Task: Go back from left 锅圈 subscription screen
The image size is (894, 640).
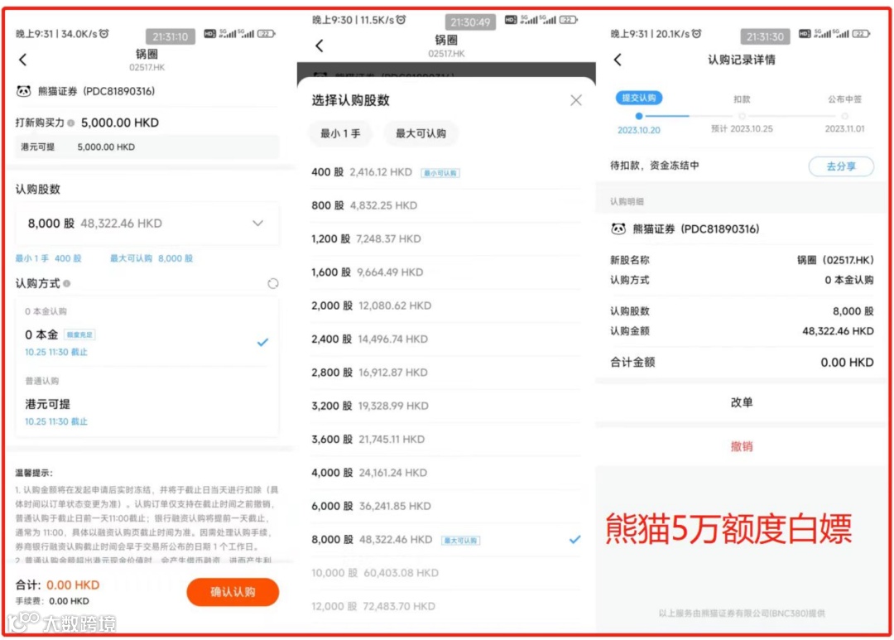Action: tap(23, 60)
